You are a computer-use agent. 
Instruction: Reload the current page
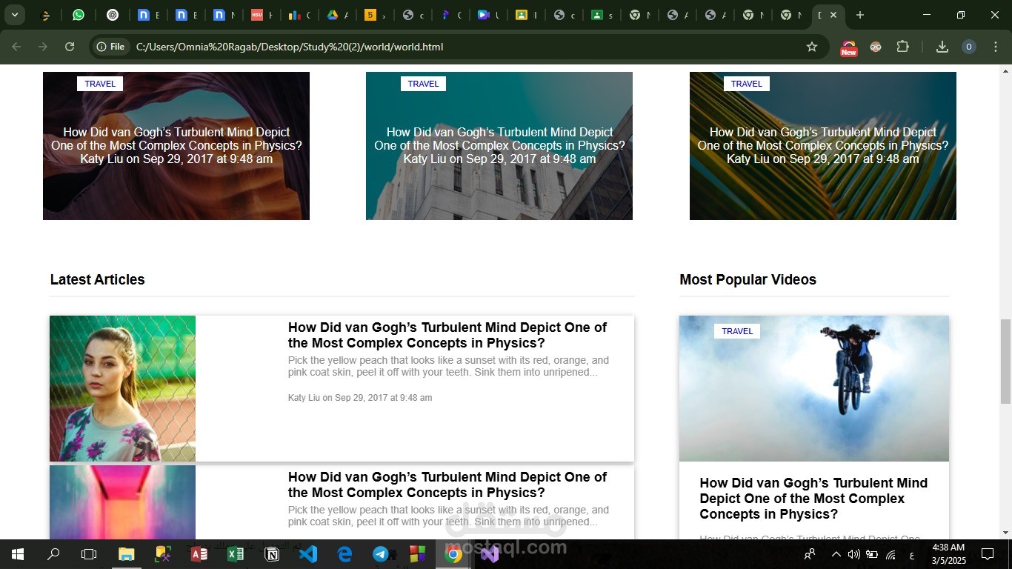(70, 47)
